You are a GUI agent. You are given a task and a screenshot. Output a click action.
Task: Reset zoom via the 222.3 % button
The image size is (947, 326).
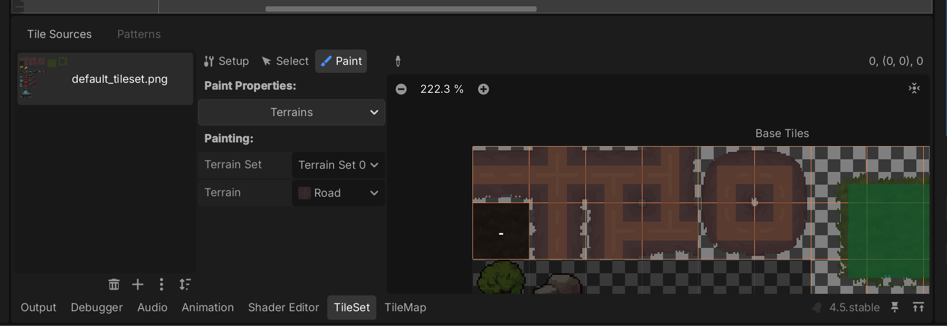pyautogui.click(x=442, y=89)
